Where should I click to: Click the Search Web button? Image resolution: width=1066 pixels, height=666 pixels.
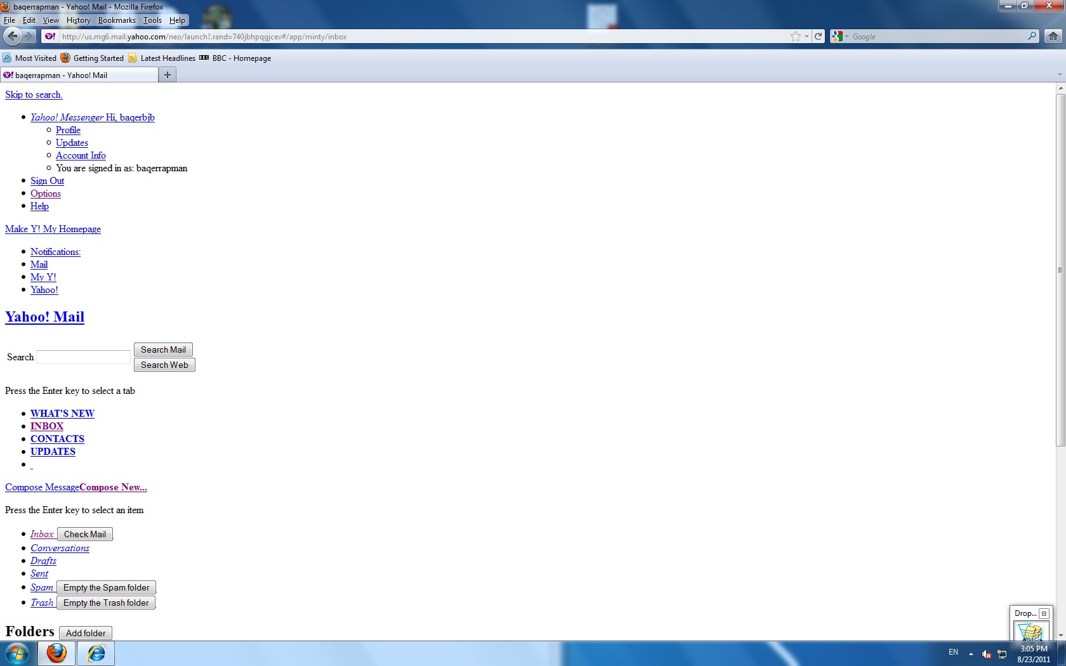164,365
